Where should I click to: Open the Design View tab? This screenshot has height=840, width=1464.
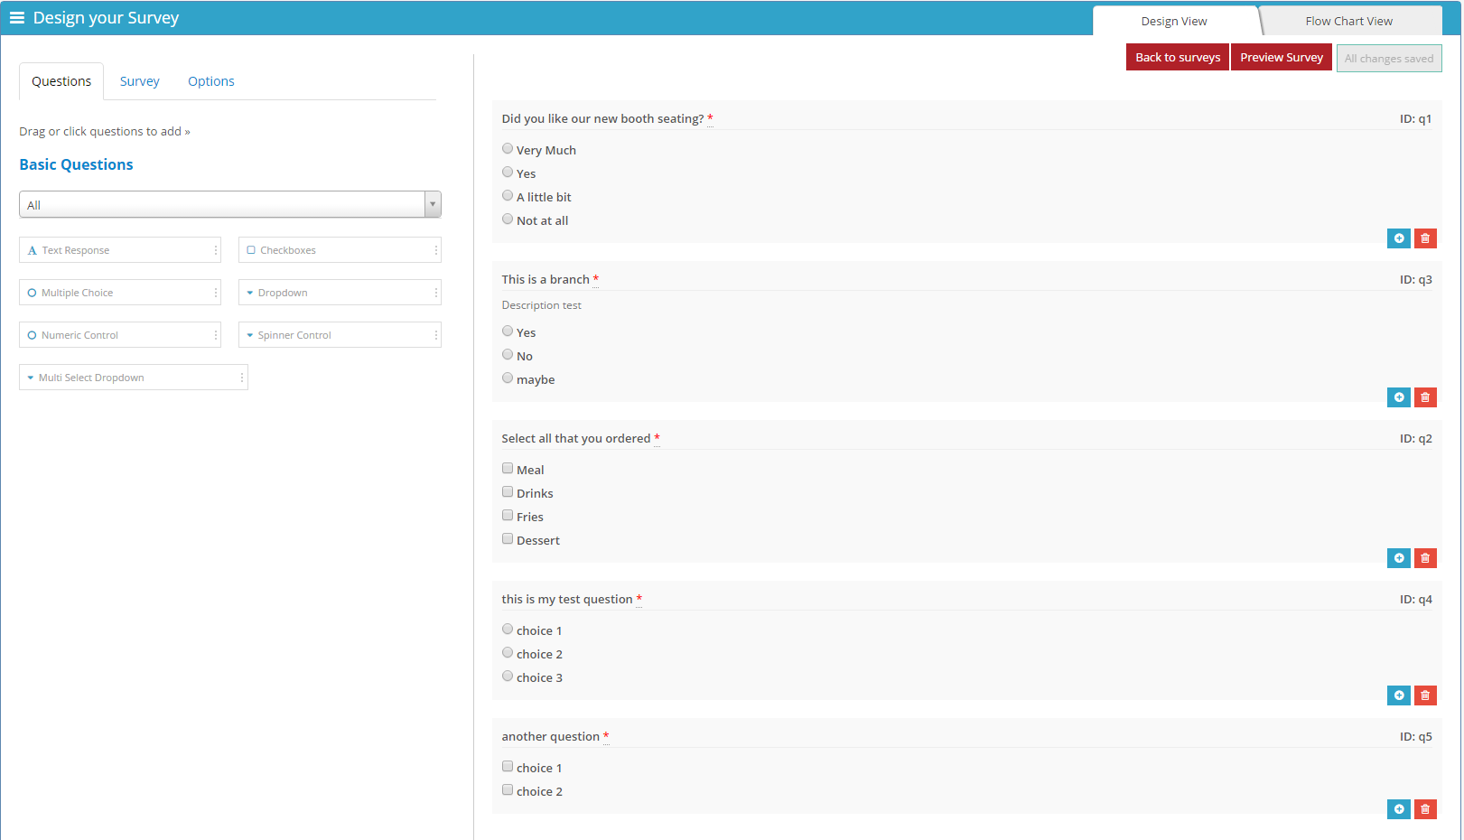[1174, 21]
